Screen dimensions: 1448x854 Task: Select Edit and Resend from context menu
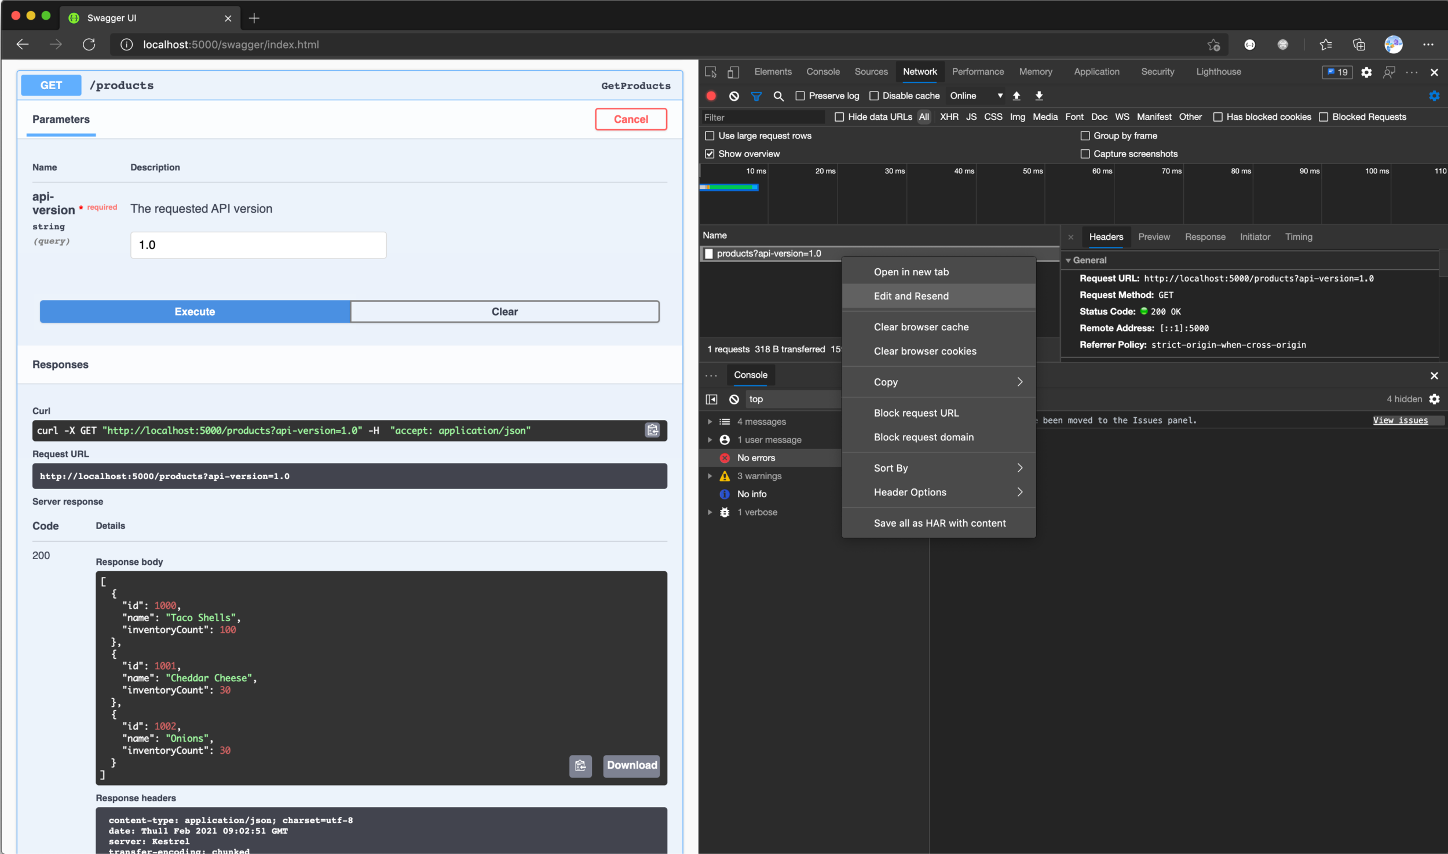(911, 296)
